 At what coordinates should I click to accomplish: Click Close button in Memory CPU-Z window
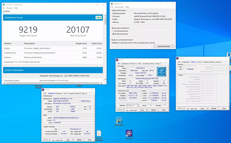(x=224, y=108)
